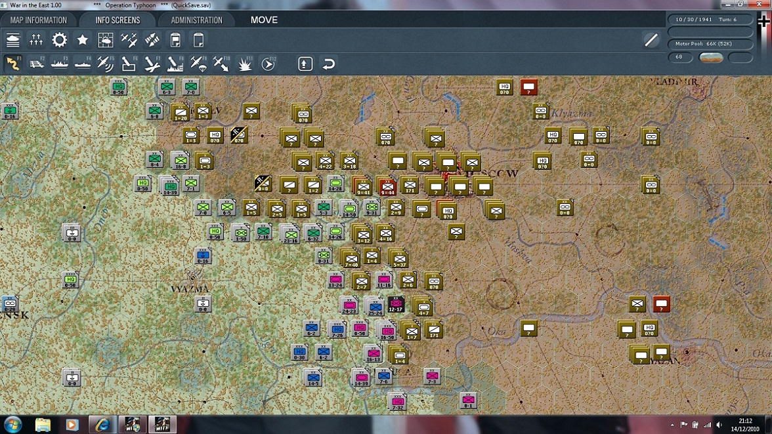Select the F7 bomb airfield mode
772x434 pixels.
pos(152,64)
